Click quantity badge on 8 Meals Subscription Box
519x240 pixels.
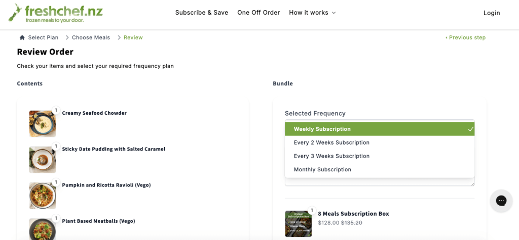click(x=312, y=210)
